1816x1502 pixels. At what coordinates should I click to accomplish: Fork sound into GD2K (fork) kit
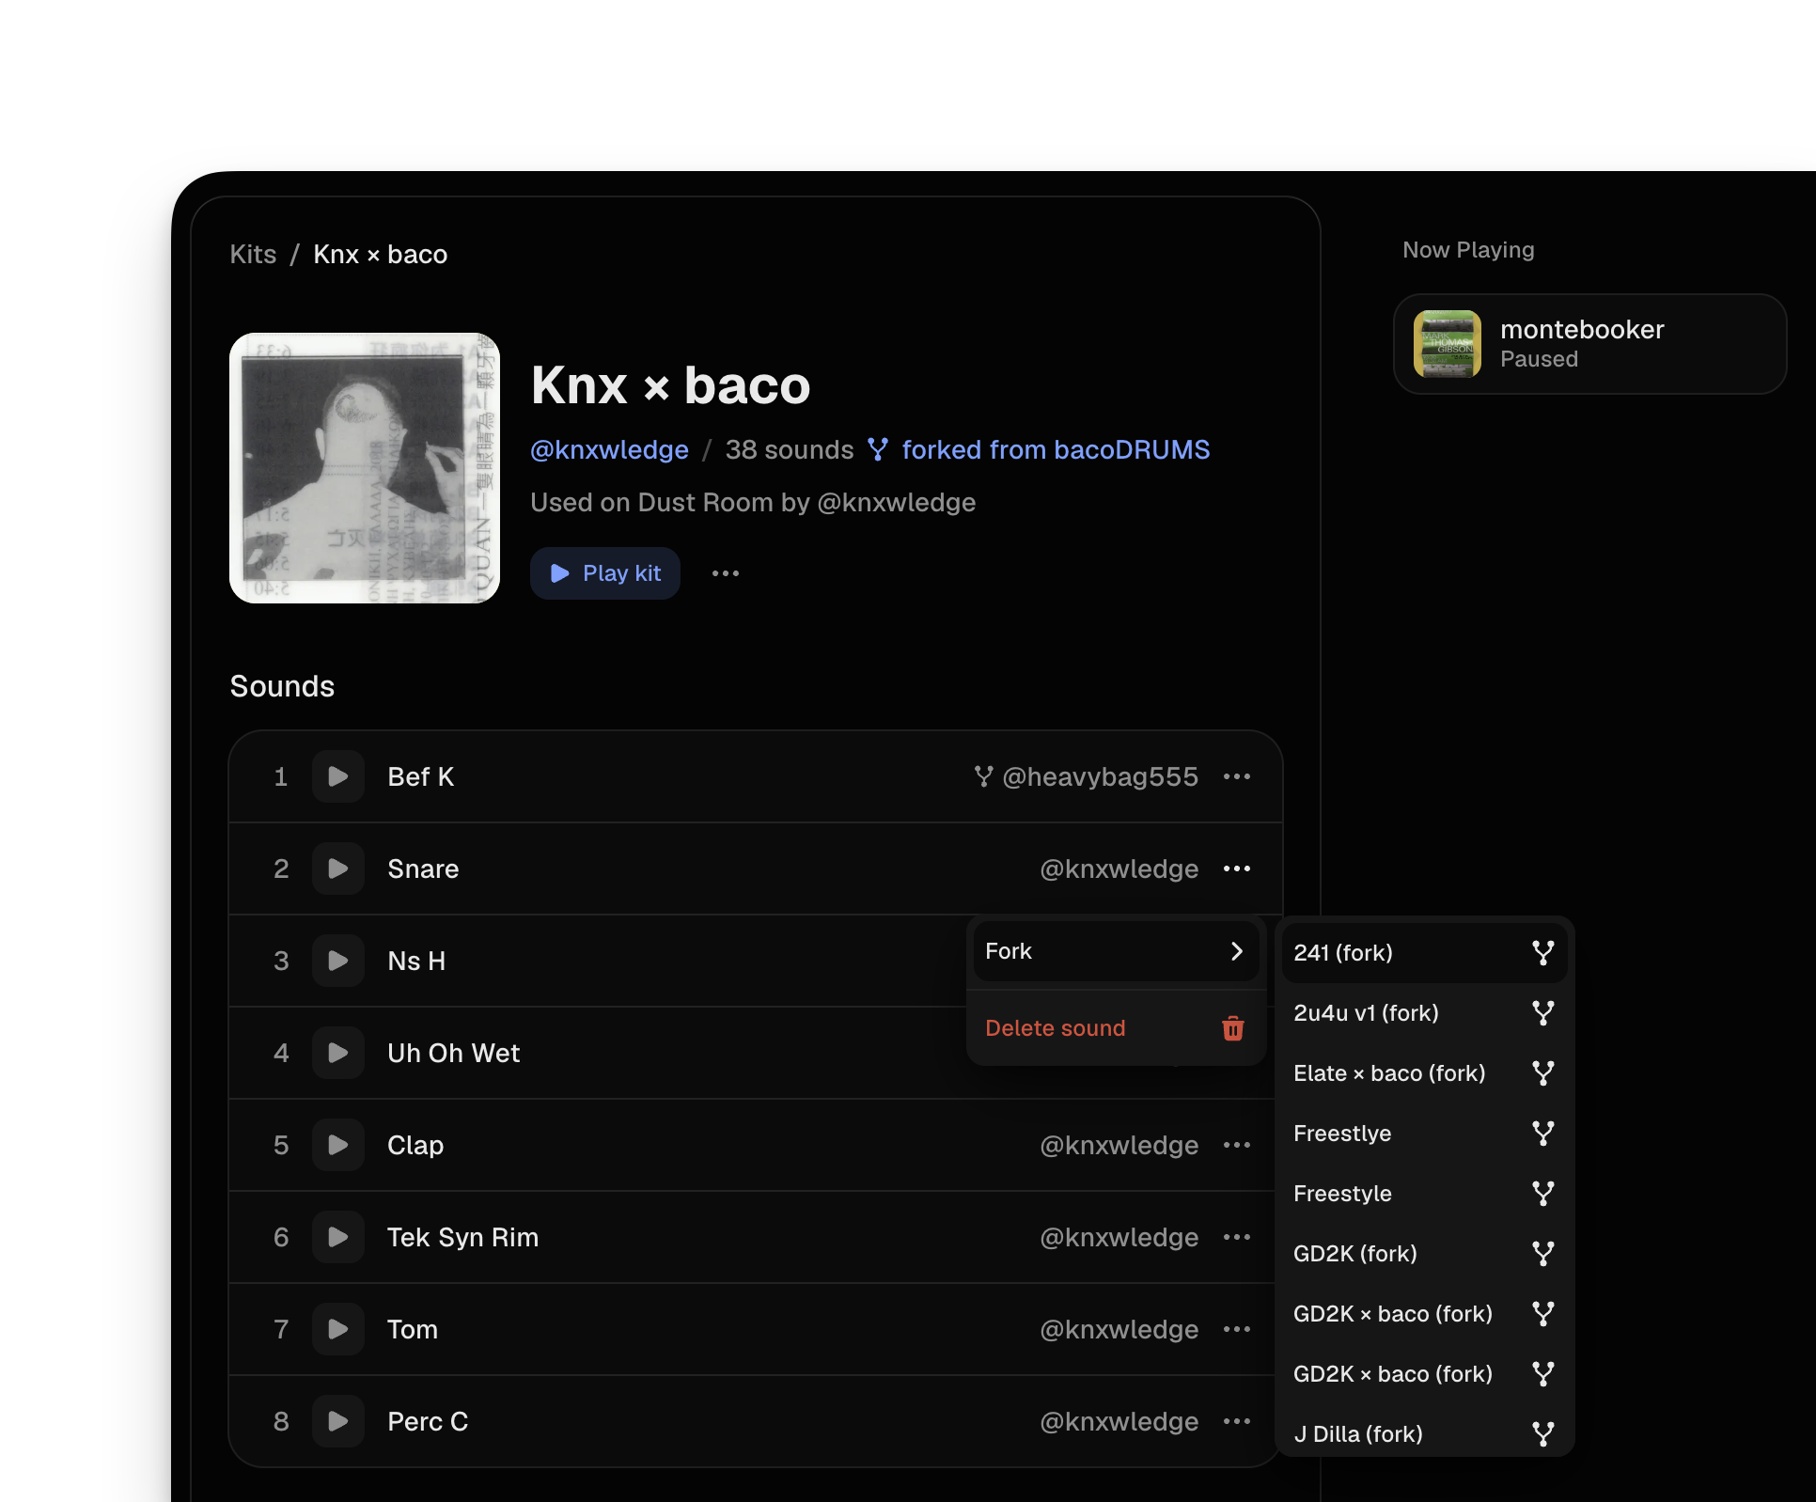click(x=1424, y=1254)
